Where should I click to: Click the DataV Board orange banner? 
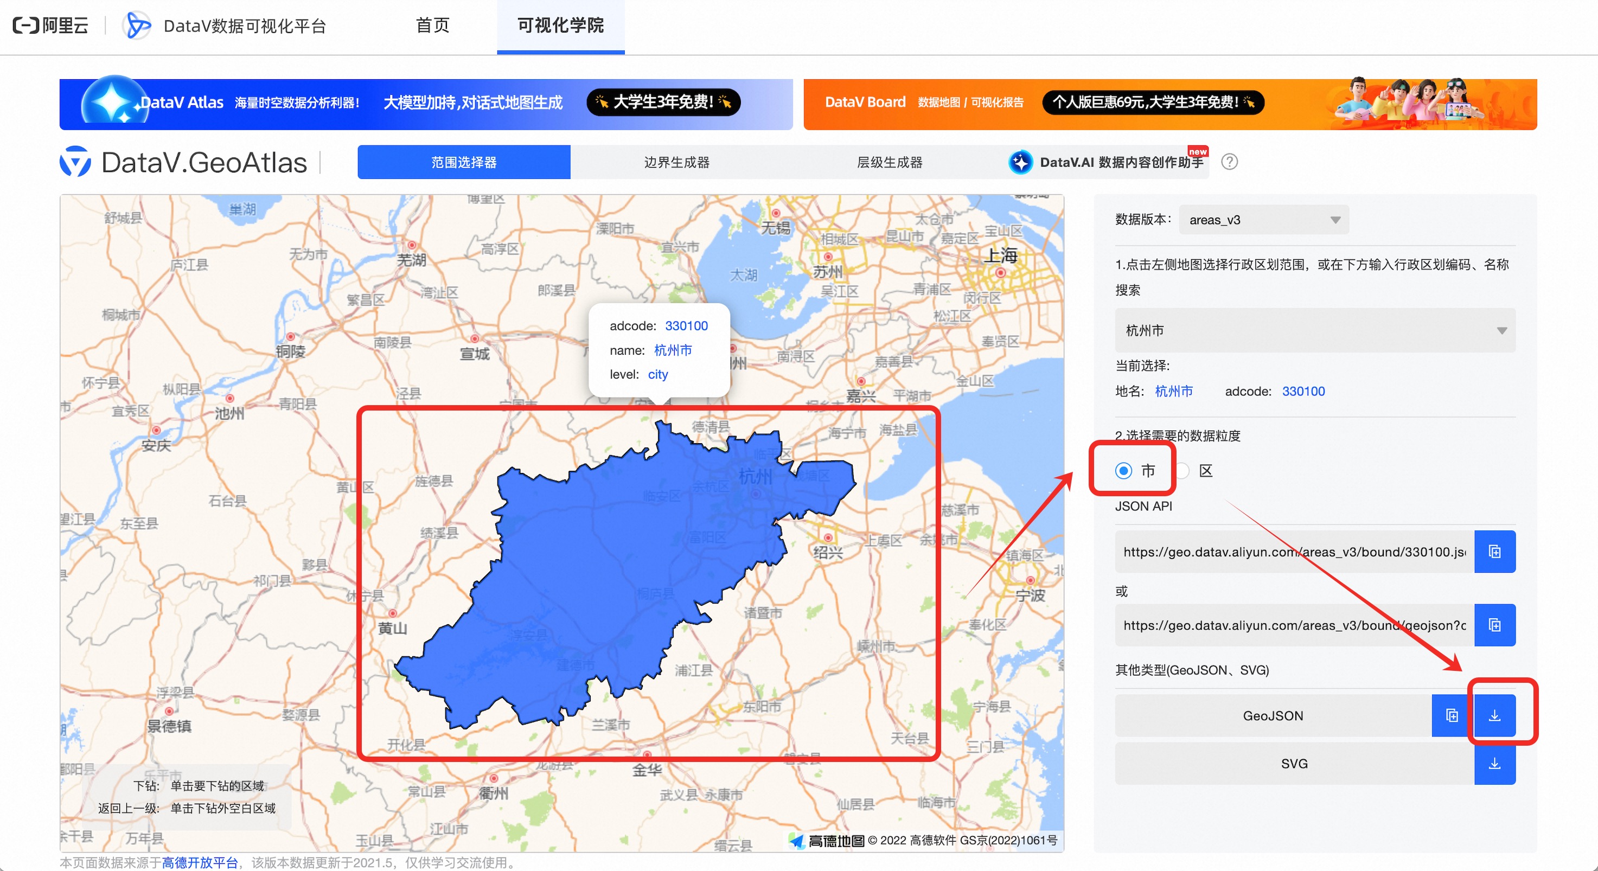(x=1169, y=103)
